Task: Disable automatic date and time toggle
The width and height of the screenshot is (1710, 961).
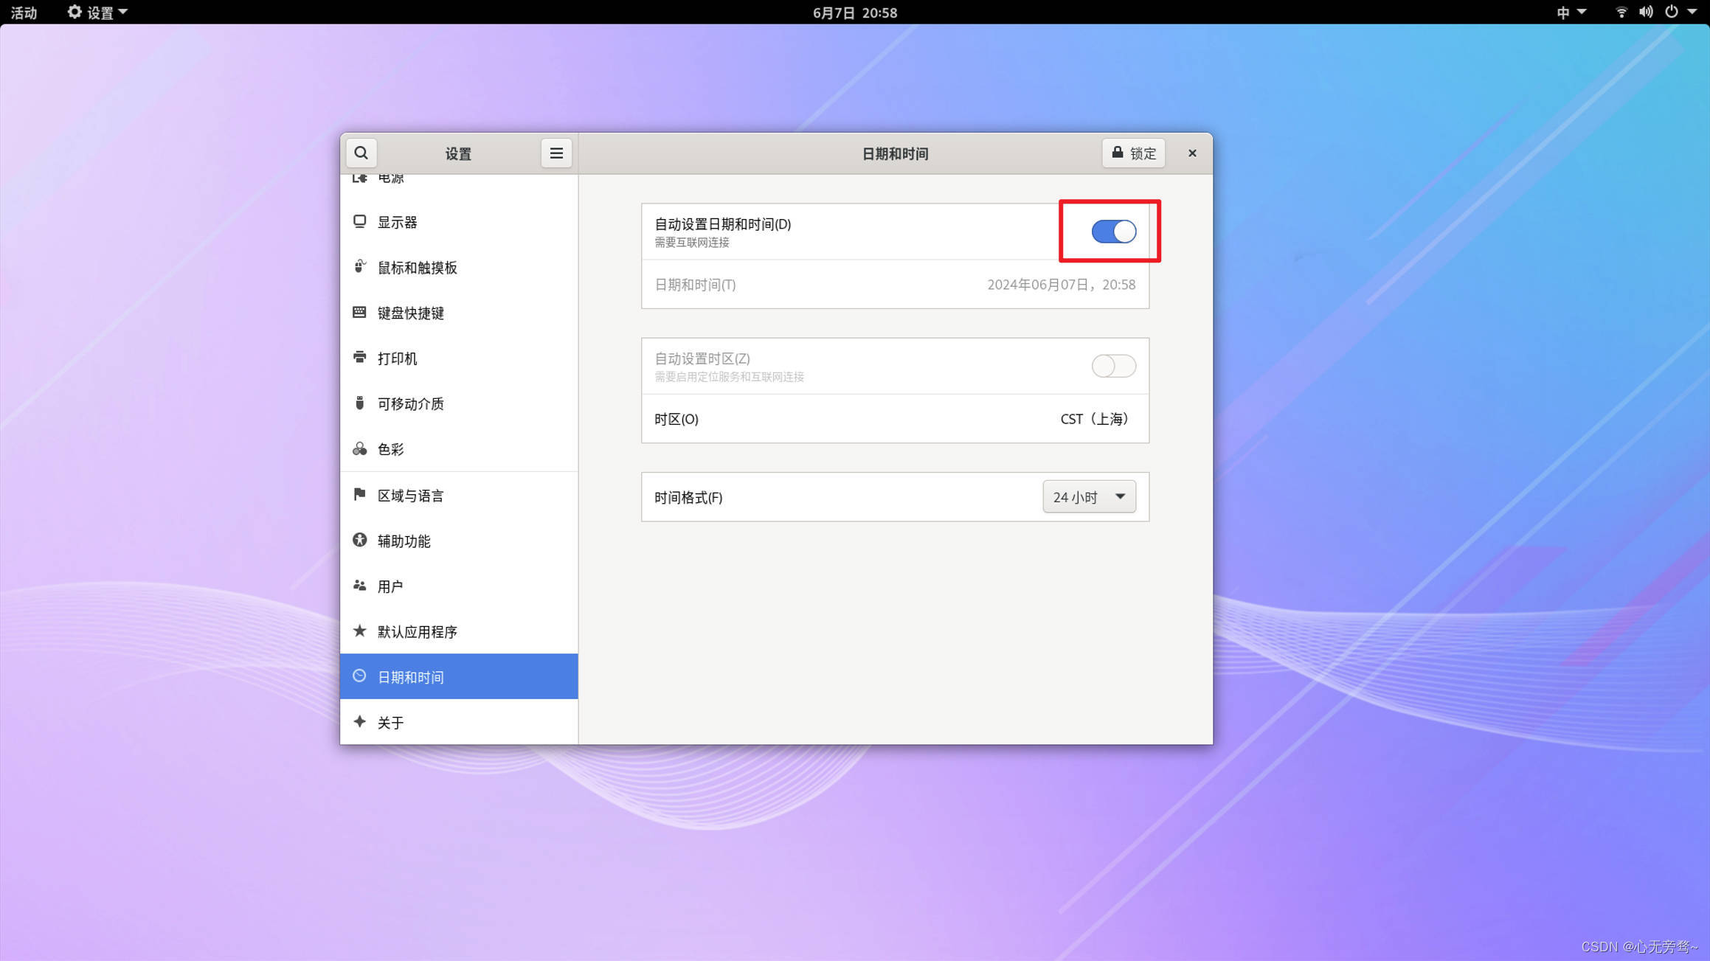Action: 1113,232
